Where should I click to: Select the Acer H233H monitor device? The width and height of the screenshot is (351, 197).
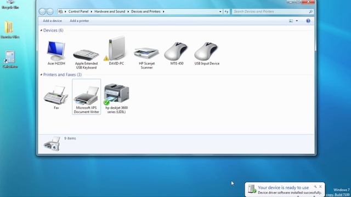click(56, 53)
